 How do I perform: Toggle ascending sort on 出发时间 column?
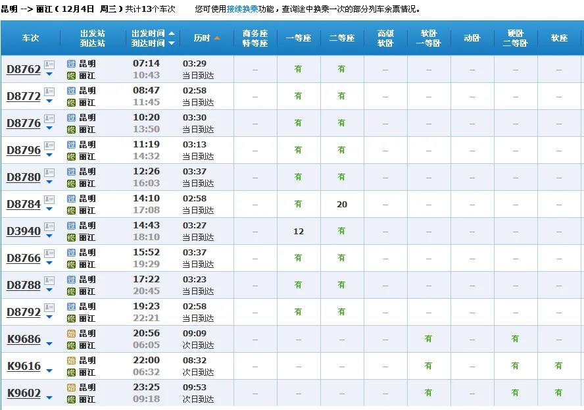tap(171, 34)
